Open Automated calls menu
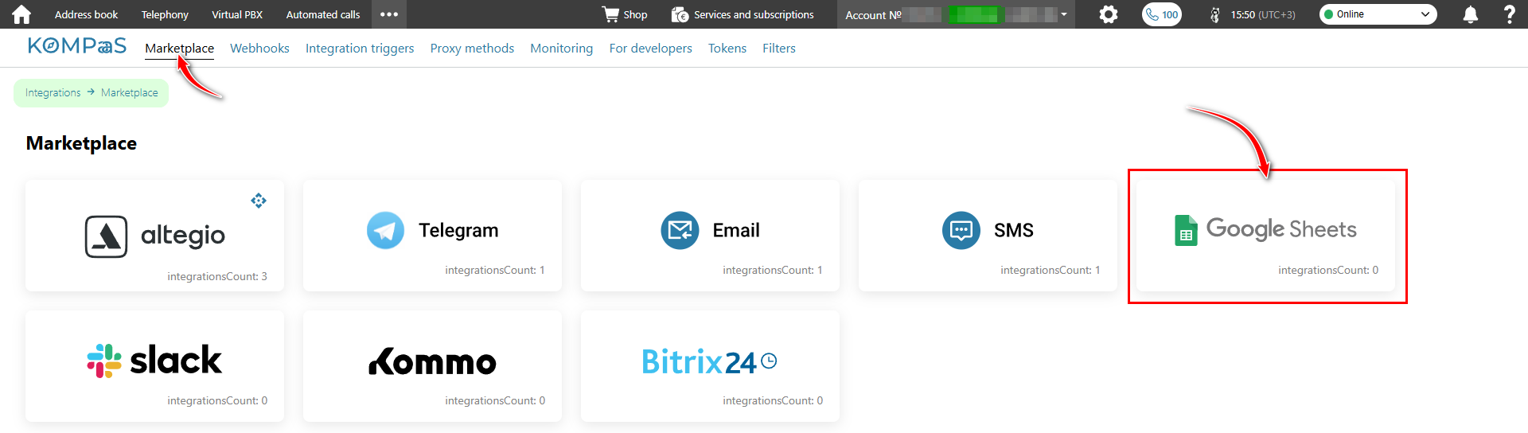This screenshot has height=433, width=1528. [323, 14]
